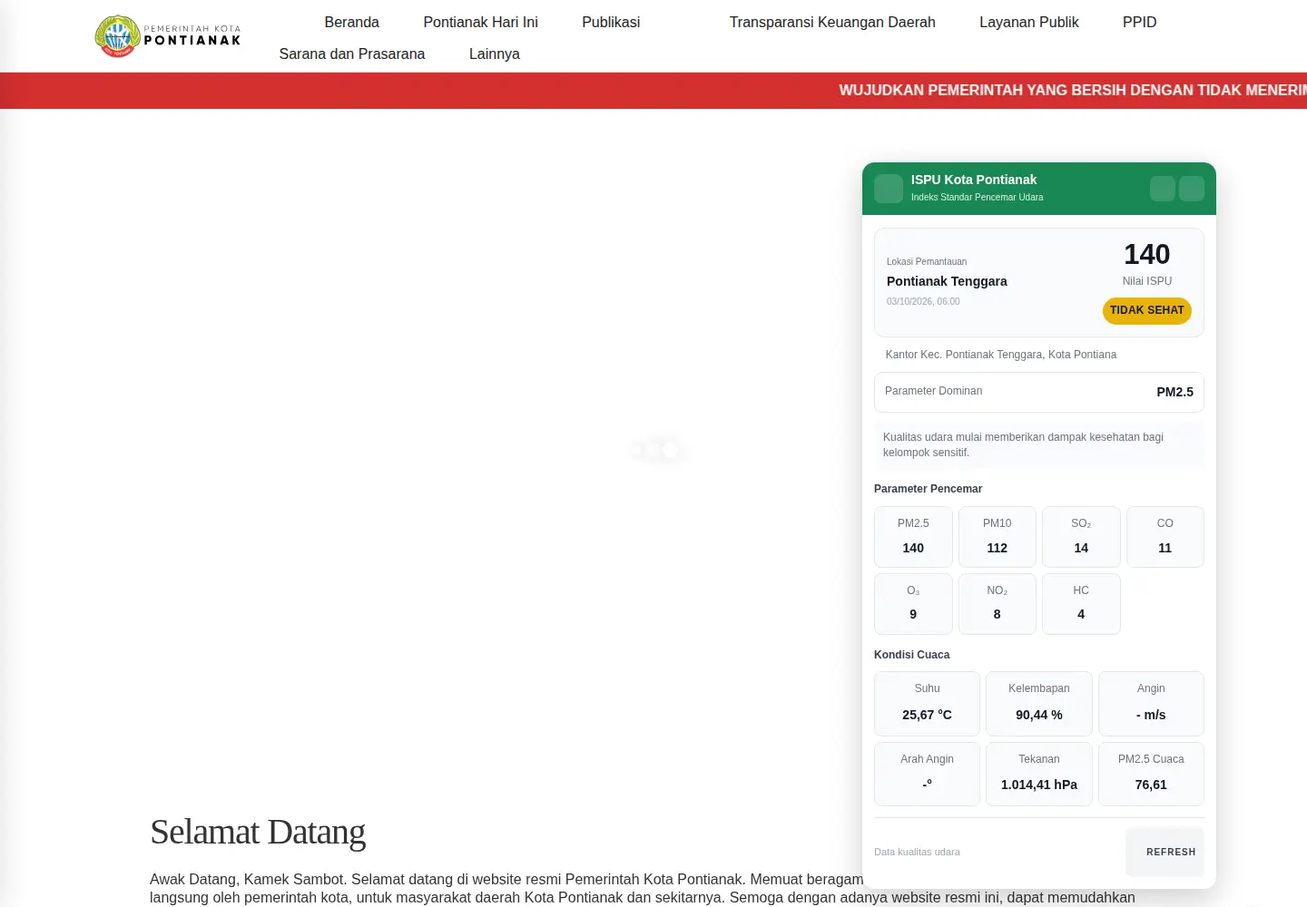Click the Kelembapan card showing 90,44 %
This screenshot has width=1307, height=907.
click(1039, 704)
